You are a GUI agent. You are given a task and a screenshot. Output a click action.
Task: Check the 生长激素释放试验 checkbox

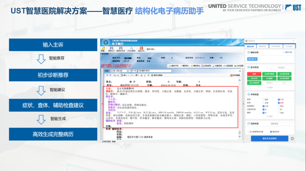[x=248, y=132]
